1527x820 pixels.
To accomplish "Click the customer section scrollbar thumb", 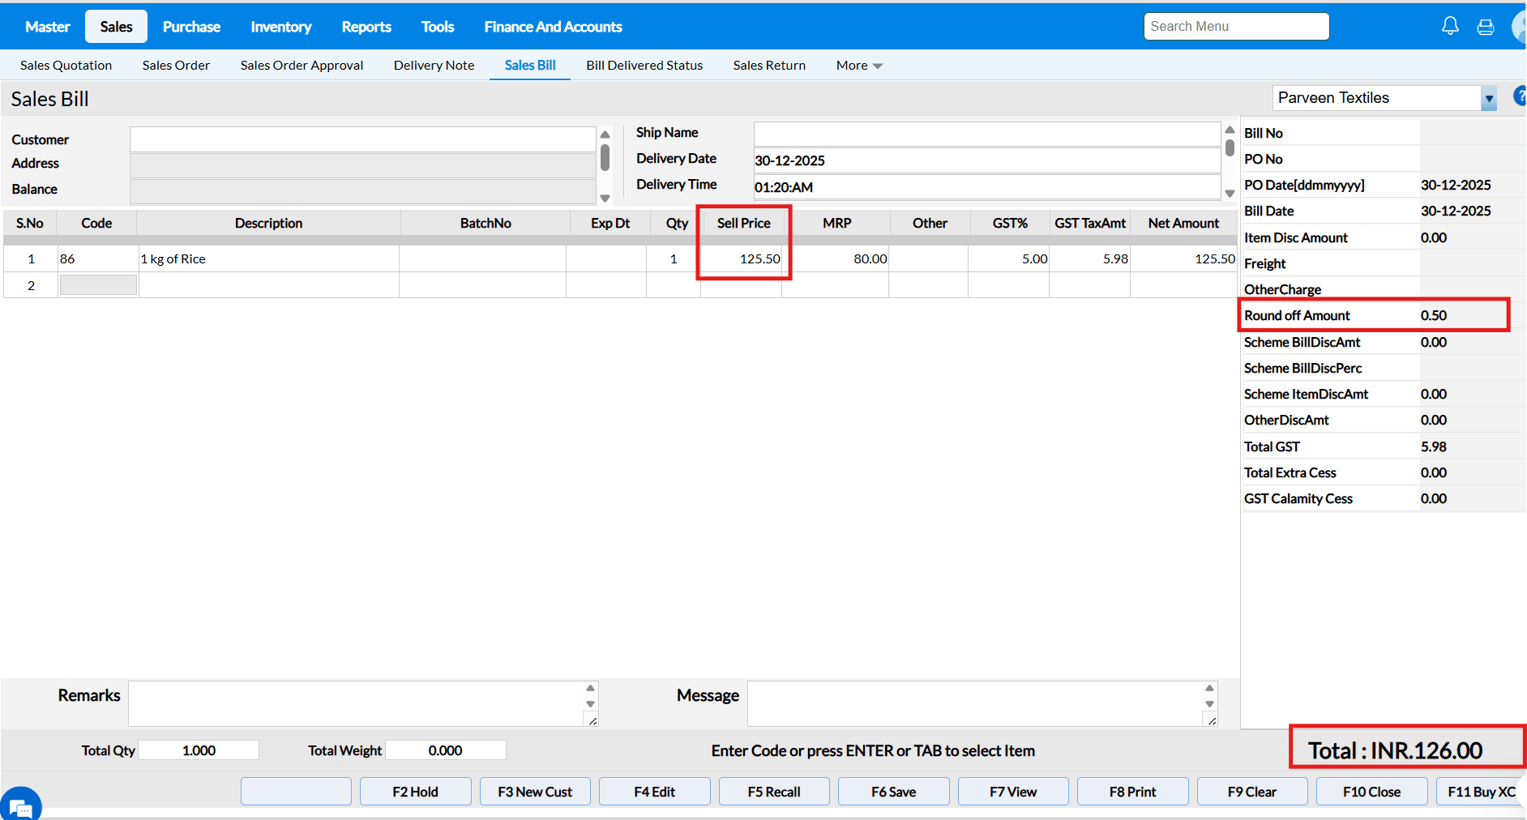I will click(x=605, y=158).
